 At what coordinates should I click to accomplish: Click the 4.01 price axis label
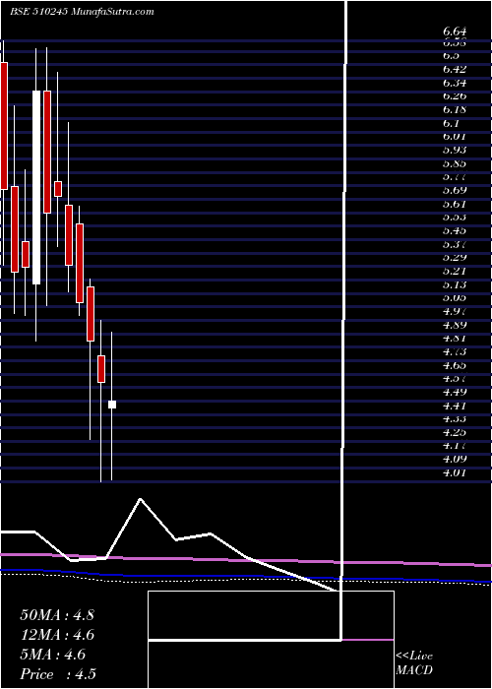click(455, 472)
